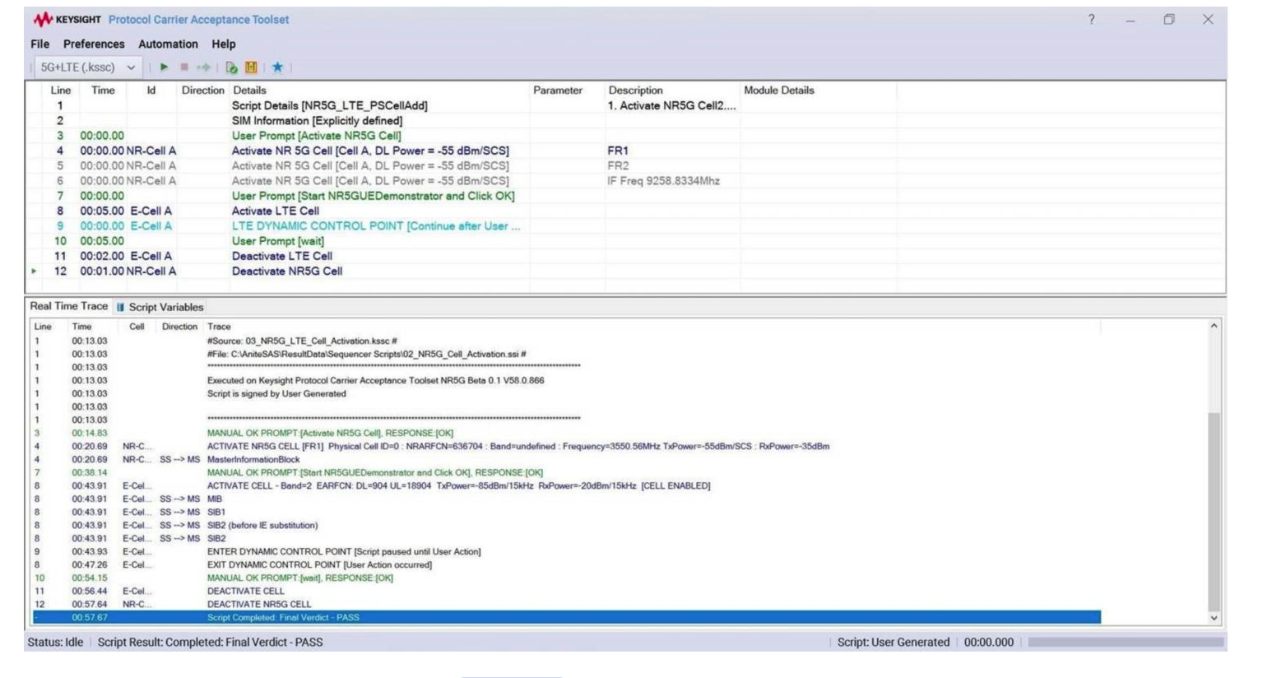This screenshot has height=678, width=1272.
Task: Click the 'MasterInformationBlock' trace line
Action: pos(253,459)
